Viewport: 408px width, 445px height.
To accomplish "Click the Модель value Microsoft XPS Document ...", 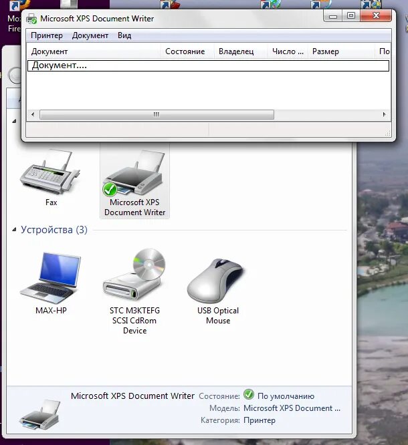I will 292,408.
